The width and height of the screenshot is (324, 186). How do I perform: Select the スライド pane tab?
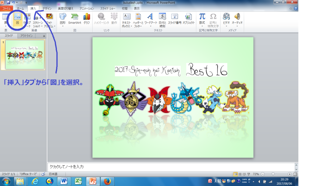[9, 36]
